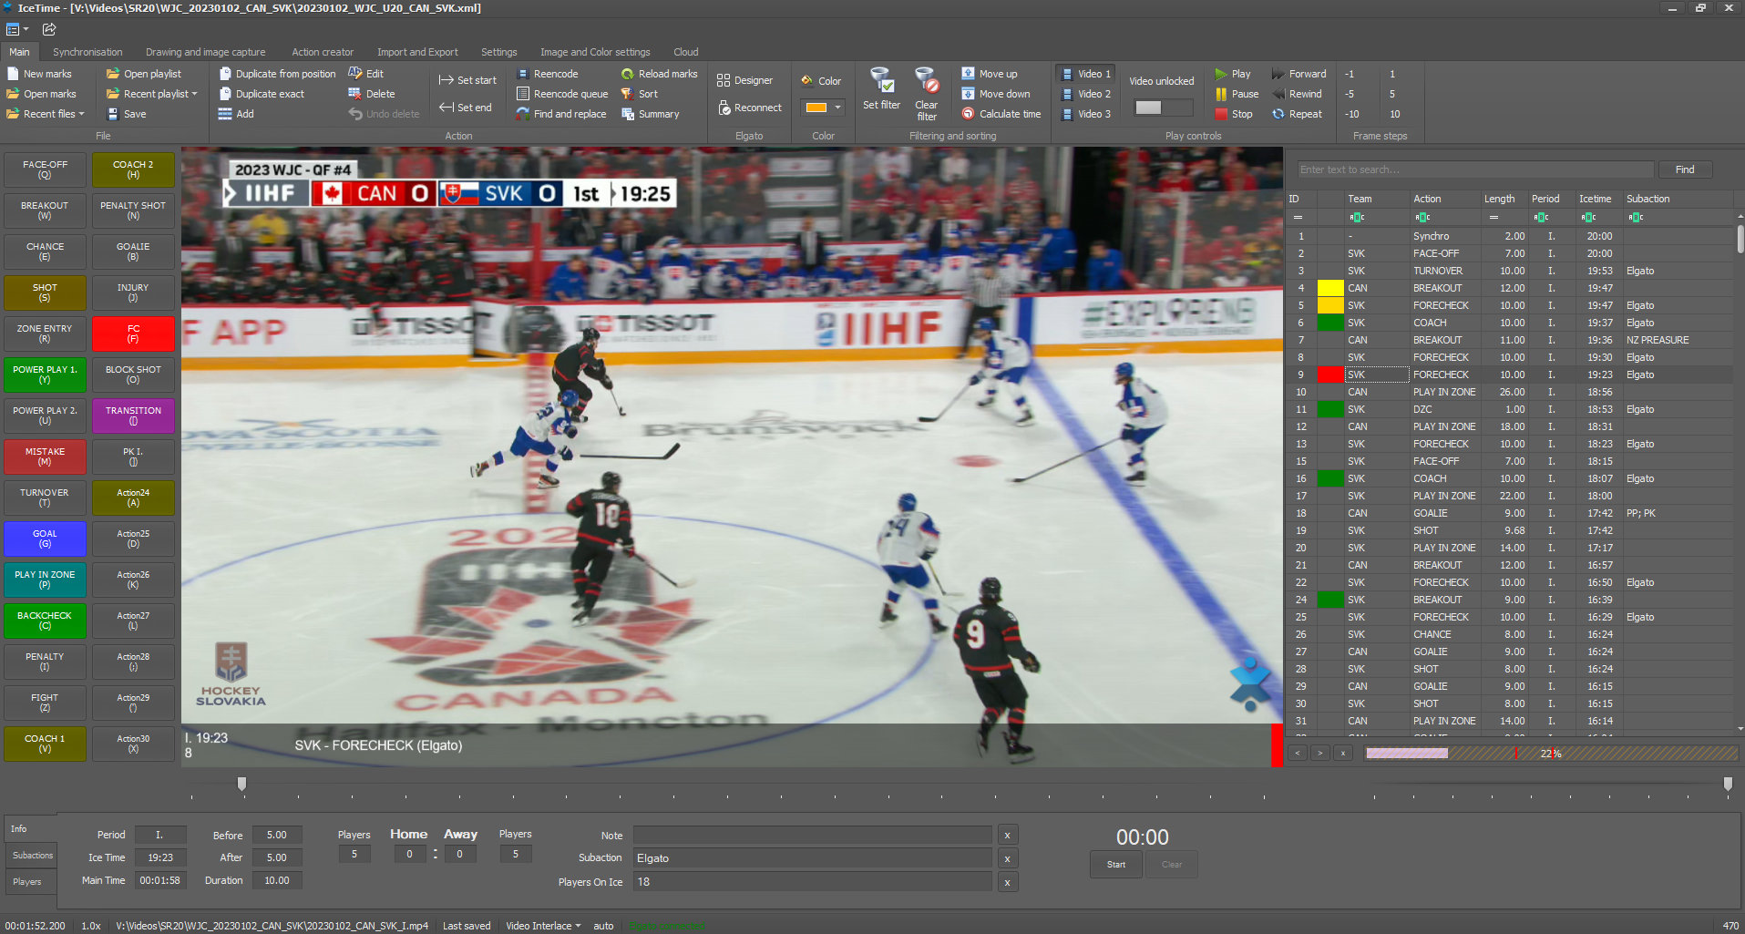Open the Recent files dropdown
Screen dimensions: 1745x934
[46, 114]
